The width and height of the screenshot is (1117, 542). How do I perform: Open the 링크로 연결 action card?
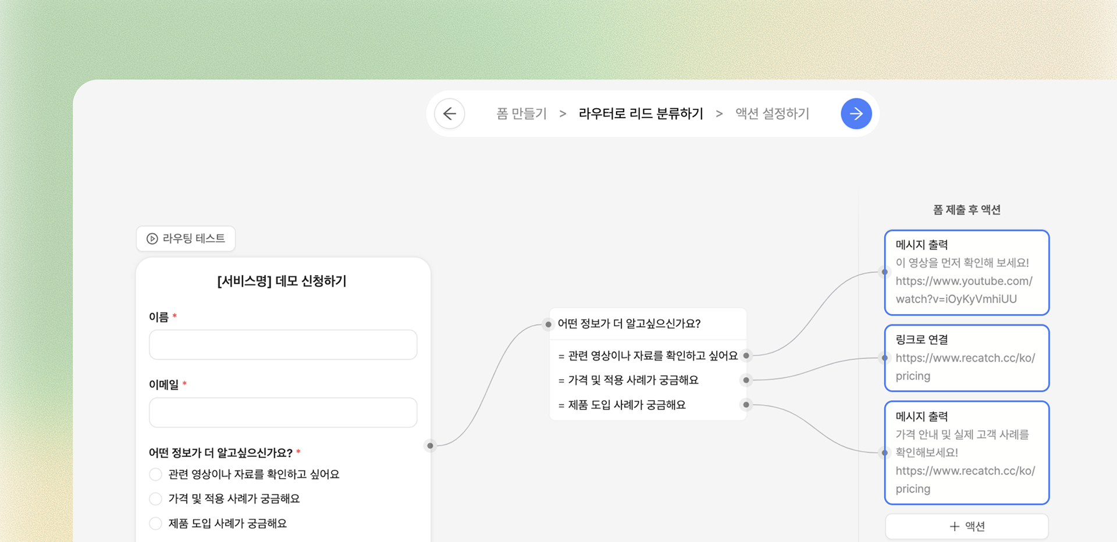[966, 358]
